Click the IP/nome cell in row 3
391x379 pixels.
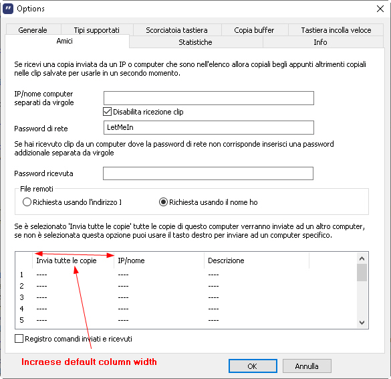tap(159, 297)
